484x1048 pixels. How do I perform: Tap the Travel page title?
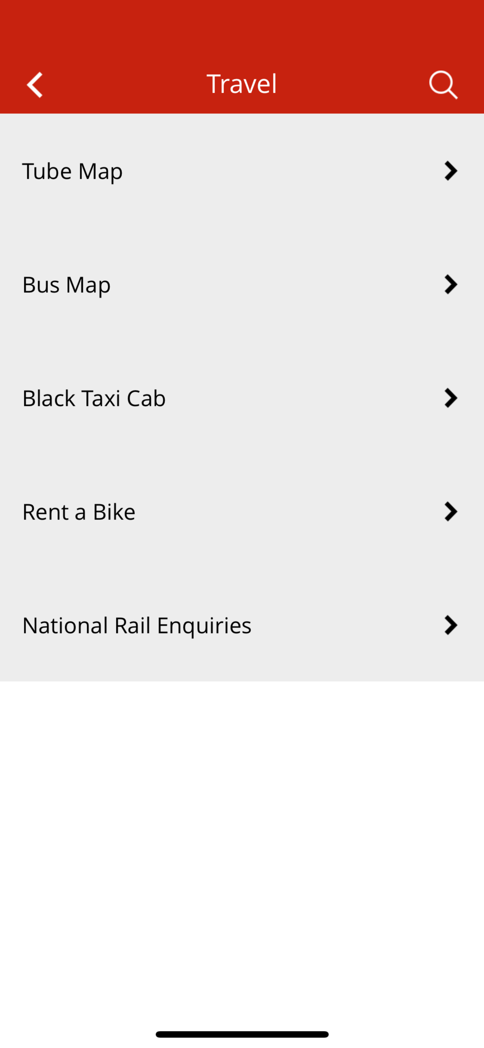point(242,84)
